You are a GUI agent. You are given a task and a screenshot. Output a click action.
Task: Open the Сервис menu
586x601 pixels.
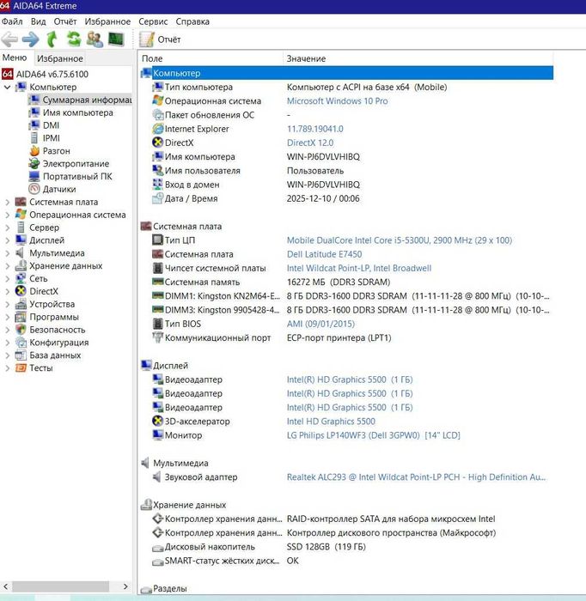point(153,21)
